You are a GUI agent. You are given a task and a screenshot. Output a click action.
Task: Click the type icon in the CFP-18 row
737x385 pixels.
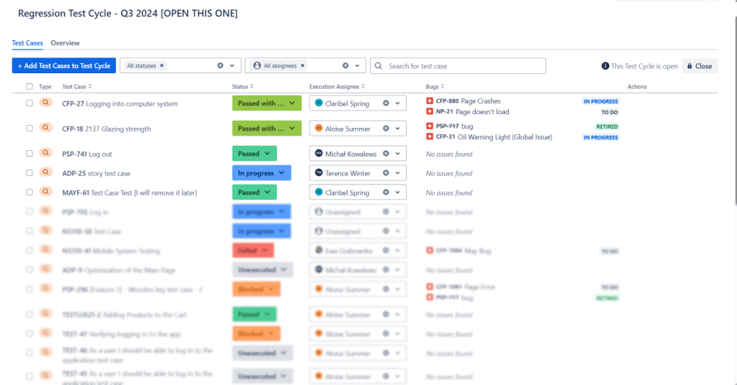[45, 128]
